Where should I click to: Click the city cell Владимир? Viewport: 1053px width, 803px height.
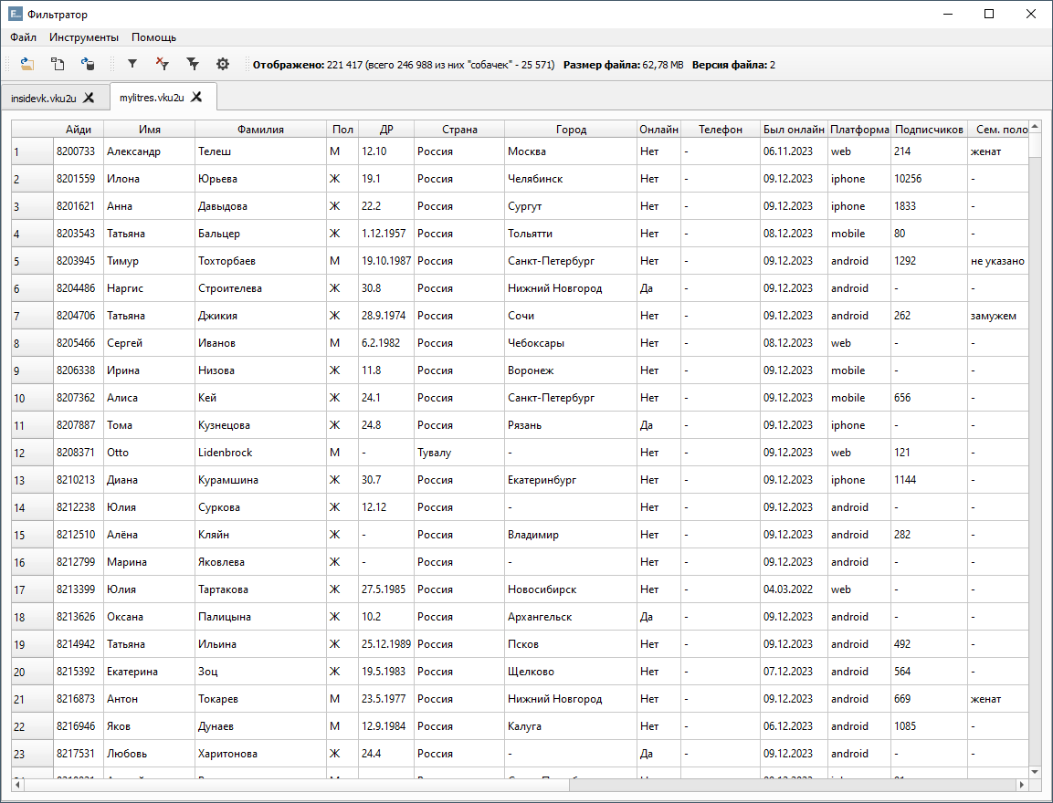coord(571,535)
